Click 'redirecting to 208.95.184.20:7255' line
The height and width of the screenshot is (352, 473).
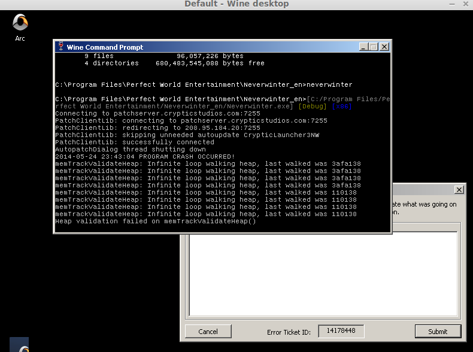pyautogui.click(x=157, y=128)
